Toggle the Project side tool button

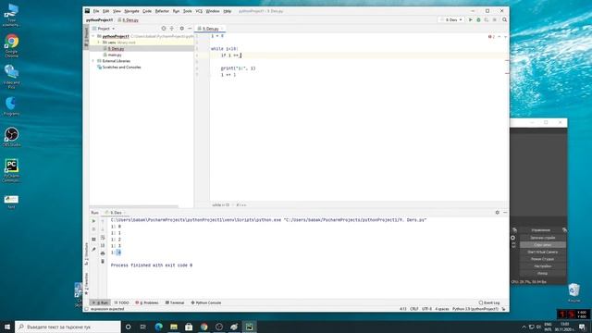click(86, 37)
